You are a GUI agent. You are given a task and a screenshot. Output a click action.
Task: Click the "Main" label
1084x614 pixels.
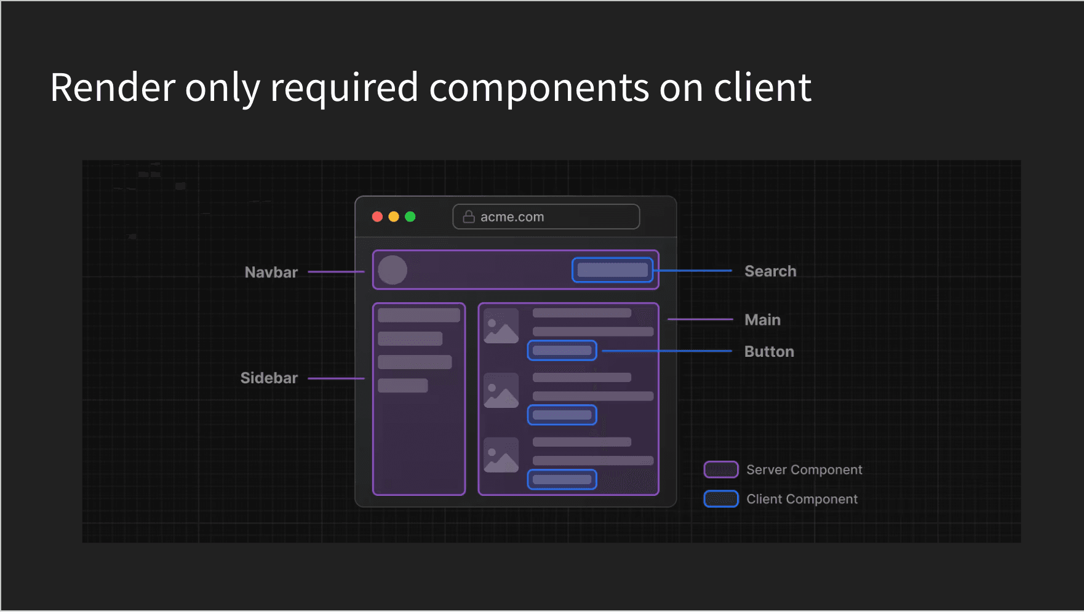click(x=762, y=319)
